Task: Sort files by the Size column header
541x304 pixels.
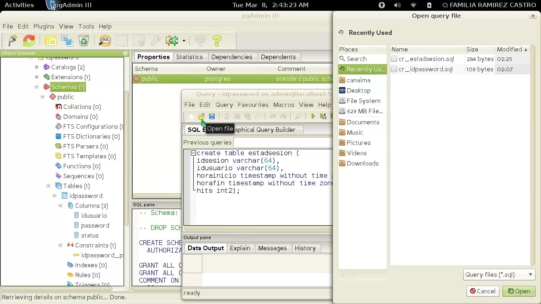Action: pos(480,49)
